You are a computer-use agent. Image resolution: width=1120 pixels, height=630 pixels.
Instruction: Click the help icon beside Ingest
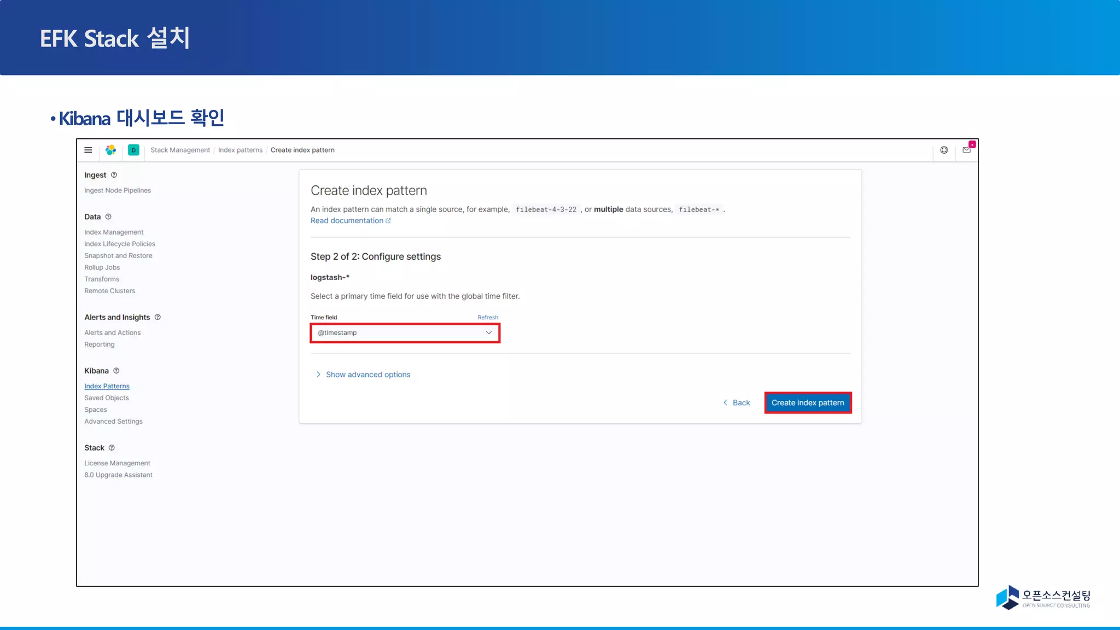[114, 175]
